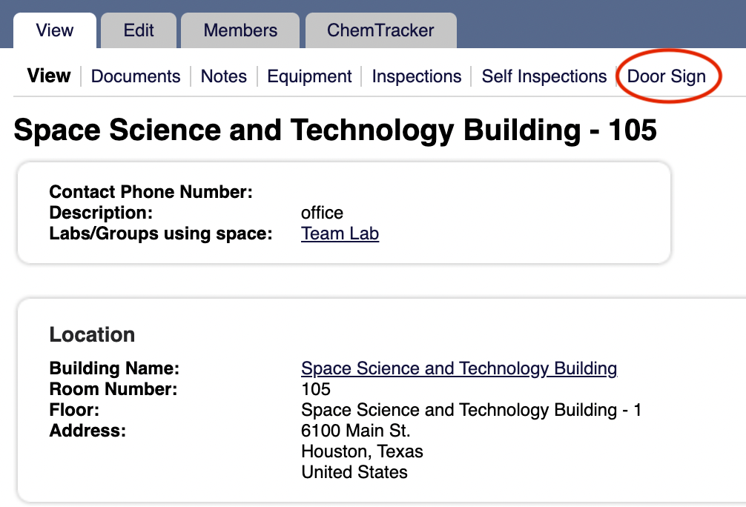
Task: Select the top View tab
Action: 55,30
